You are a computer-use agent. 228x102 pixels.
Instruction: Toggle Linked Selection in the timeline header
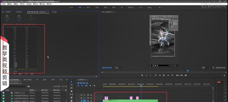click(86, 85)
